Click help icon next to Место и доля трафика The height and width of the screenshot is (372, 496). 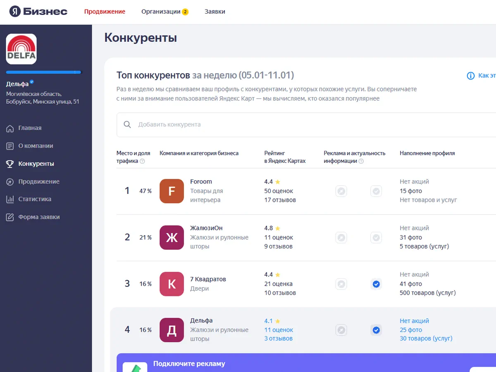point(142,161)
